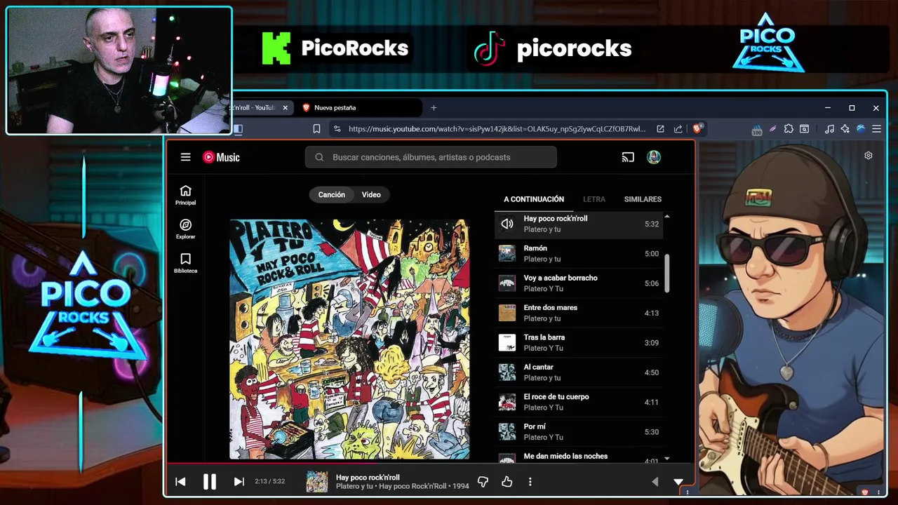This screenshot has width=898, height=505.
Task: Play Entre dos mares from the queue
Action: coord(579,313)
